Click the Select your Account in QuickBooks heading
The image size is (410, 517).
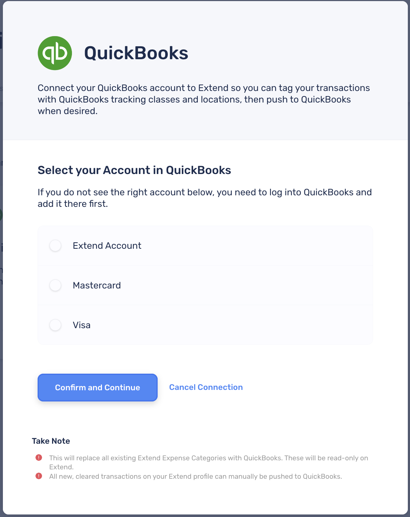[x=134, y=170]
